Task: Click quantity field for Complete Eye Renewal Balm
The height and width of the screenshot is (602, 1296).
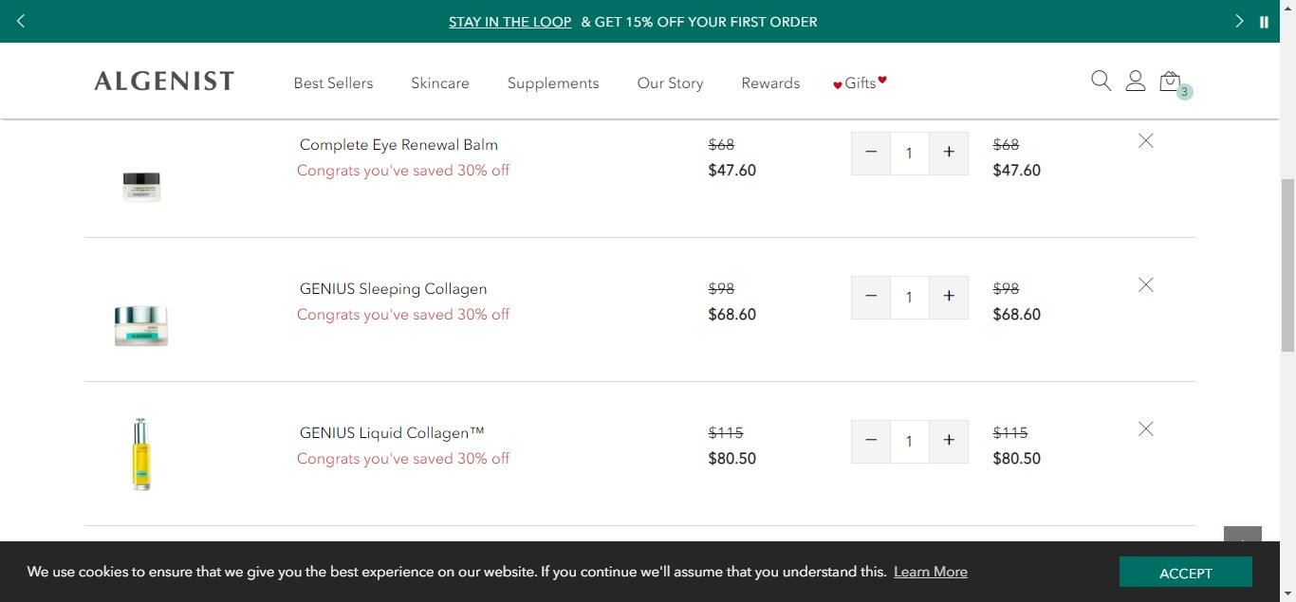Action: pyautogui.click(x=910, y=153)
